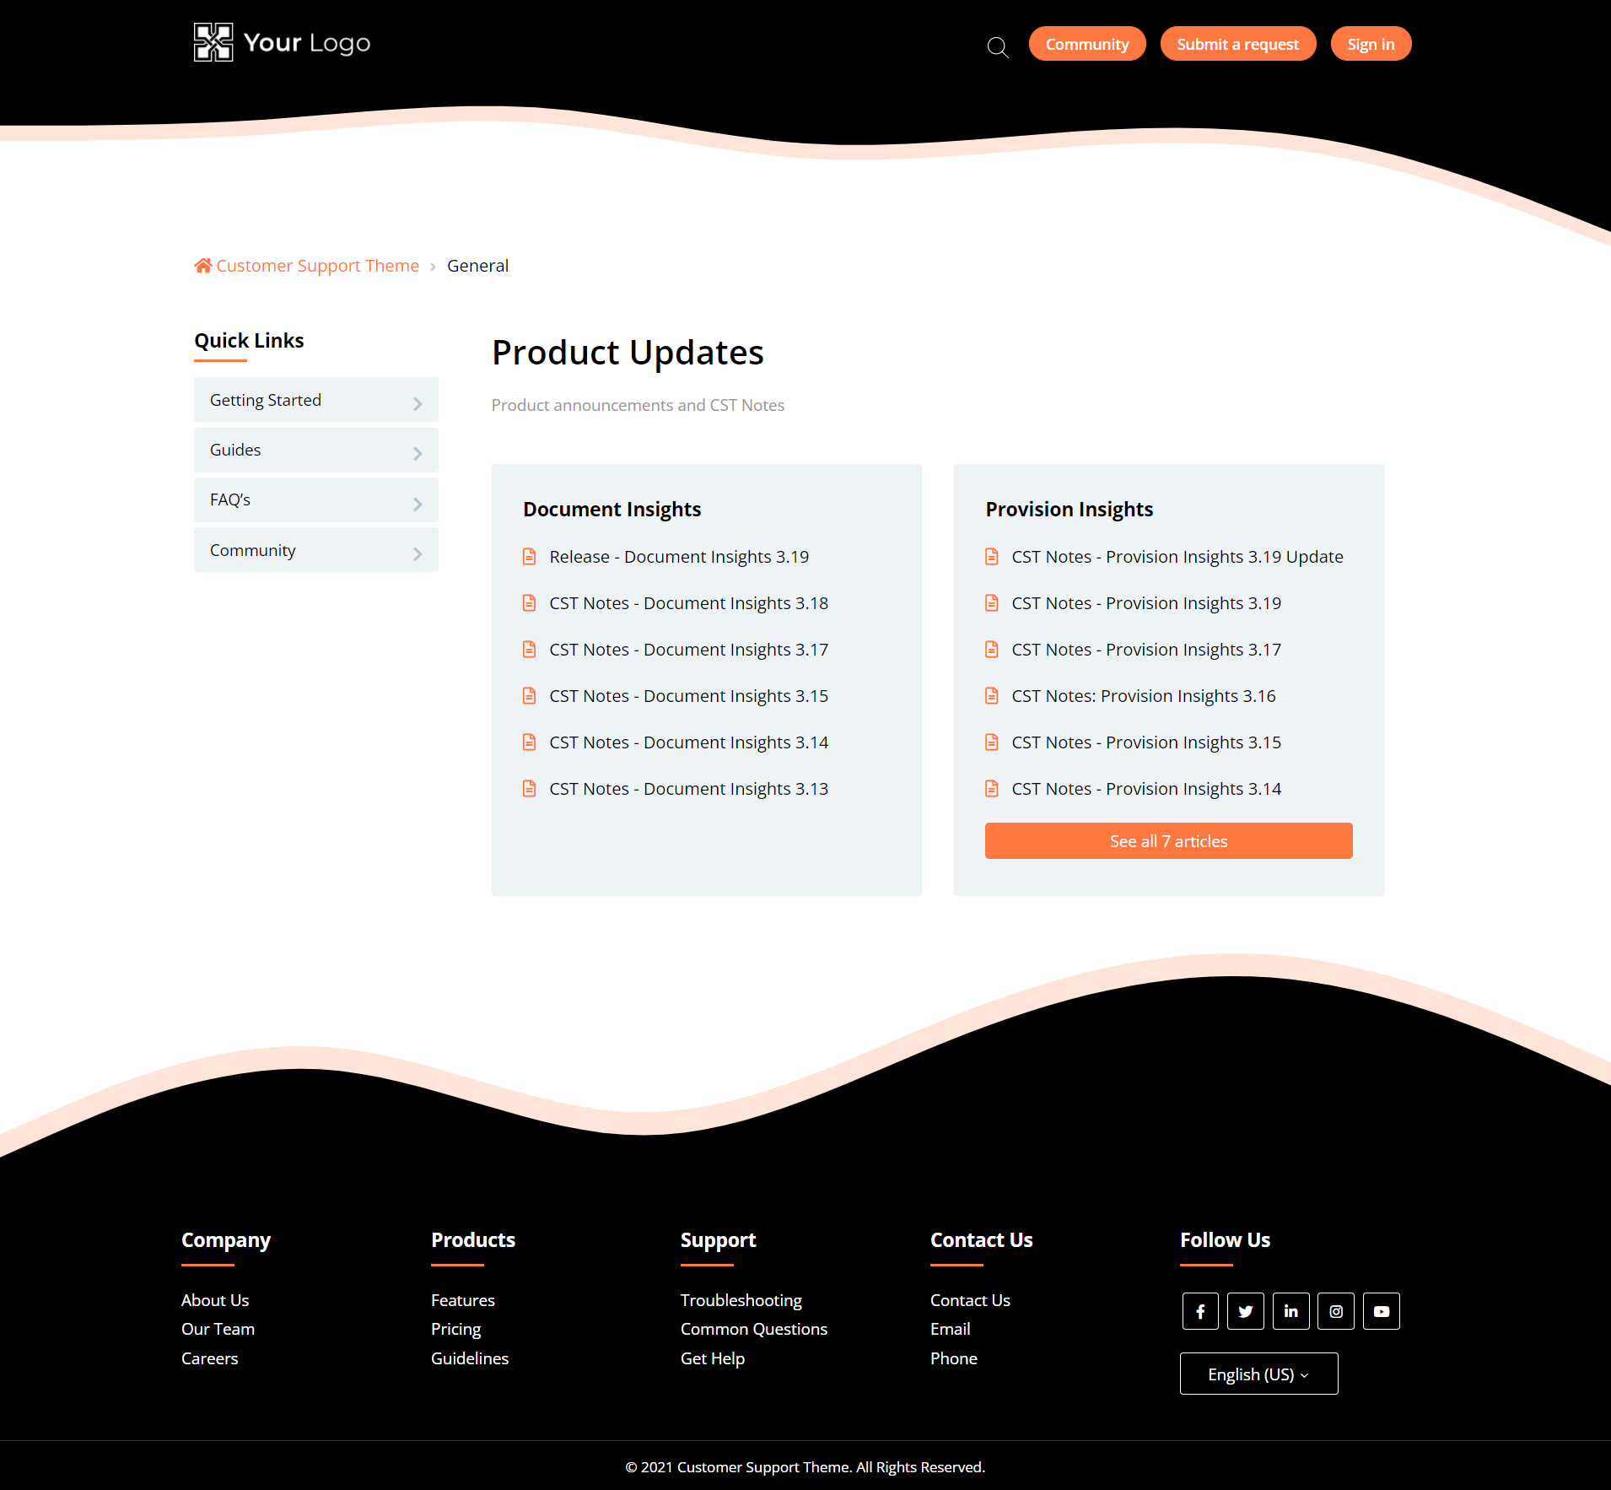Open CST Notes: Provision Insights 3.16 article
The image size is (1611, 1490).
[1143, 696]
